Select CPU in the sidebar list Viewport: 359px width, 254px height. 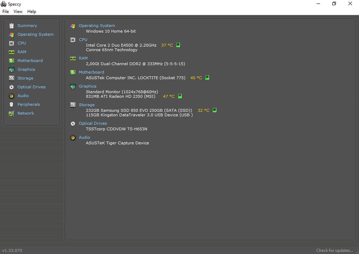pos(22,43)
